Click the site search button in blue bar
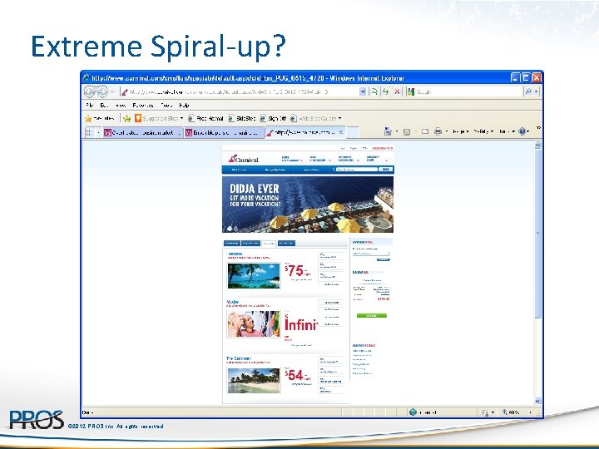Image resolution: width=599 pixels, height=449 pixels. coord(385,170)
